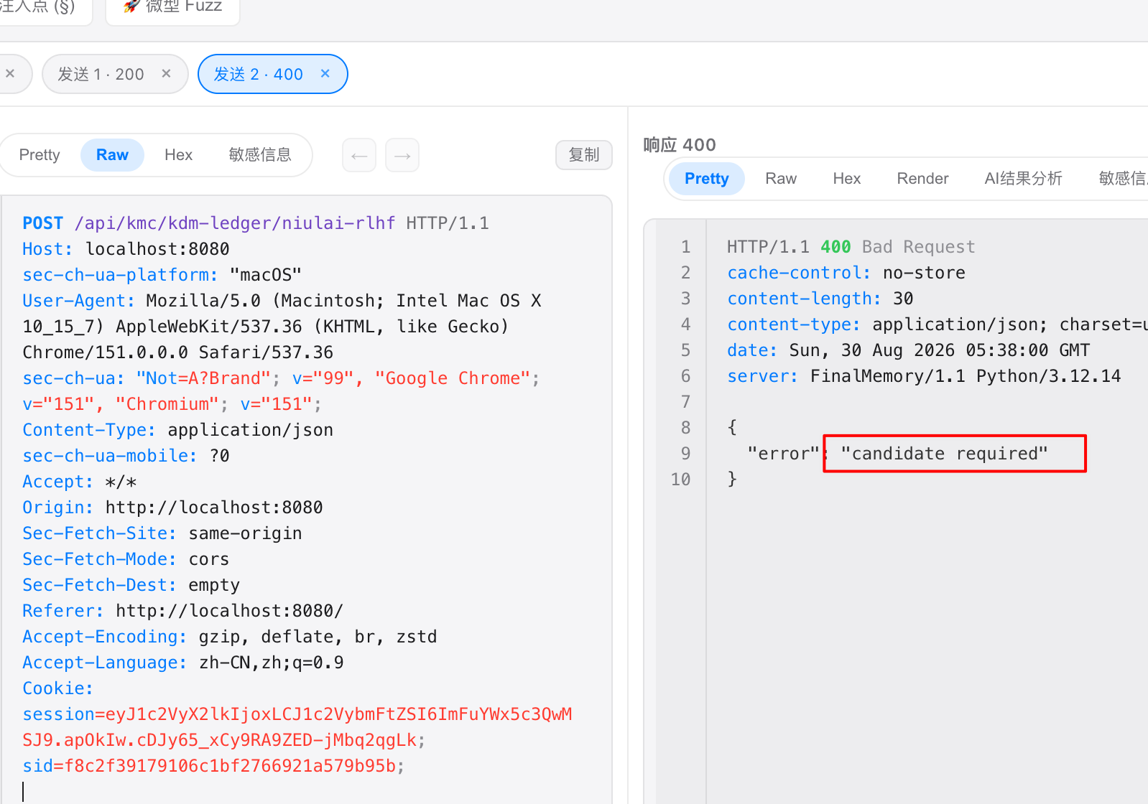Click the Content-Type: application/json header

tap(177, 430)
